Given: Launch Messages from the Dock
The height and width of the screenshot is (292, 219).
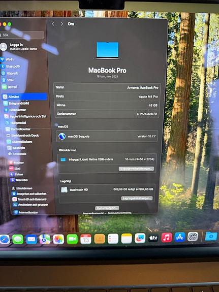Looking at the screenshot, I should coord(18,239).
